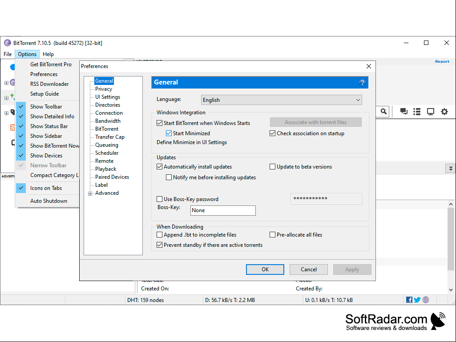This screenshot has height=342, width=456.
Task: Click the remote monitor icon in the toolbar
Action: (x=430, y=111)
